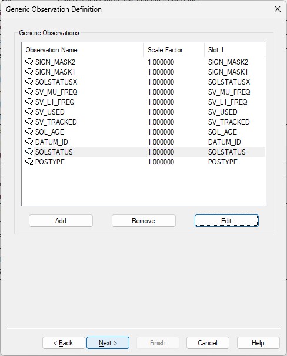
Task: Add a new generic observation
Action: click(61, 221)
